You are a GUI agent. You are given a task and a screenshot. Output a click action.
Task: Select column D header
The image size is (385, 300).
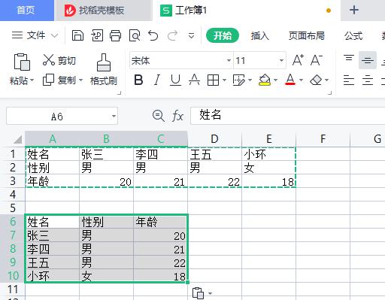(214, 139)
